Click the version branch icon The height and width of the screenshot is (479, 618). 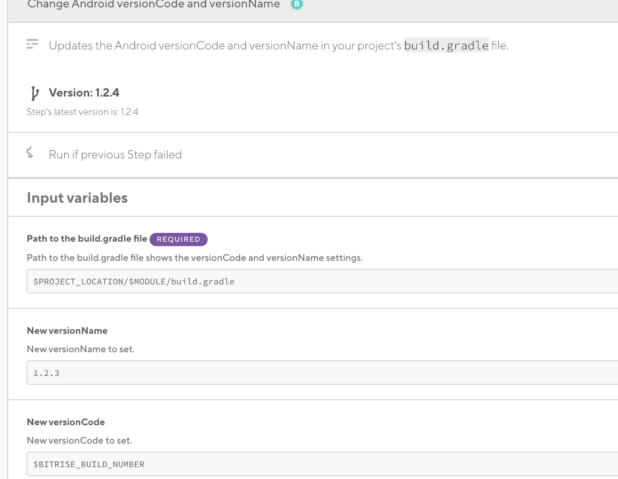point(34,93)
